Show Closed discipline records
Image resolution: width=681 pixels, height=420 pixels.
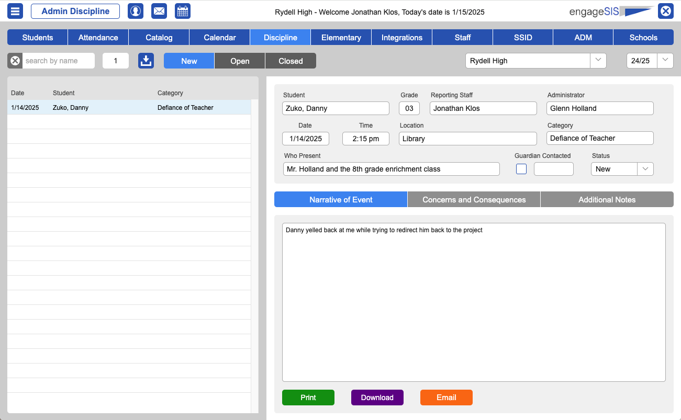[291, 61]
